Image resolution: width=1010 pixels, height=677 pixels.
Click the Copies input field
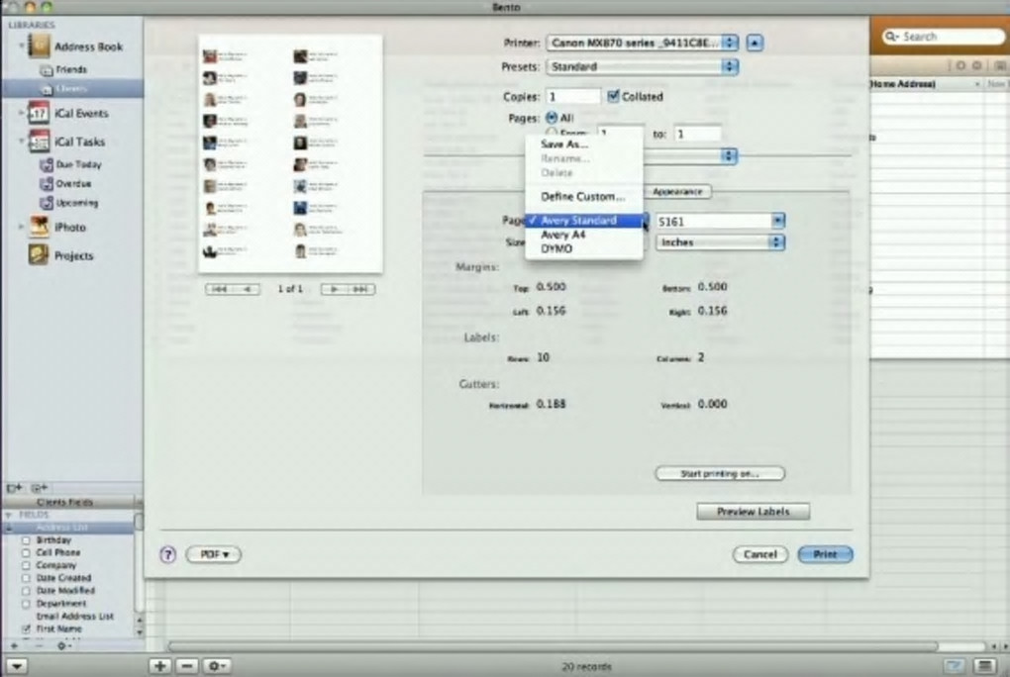coord(572,97)
